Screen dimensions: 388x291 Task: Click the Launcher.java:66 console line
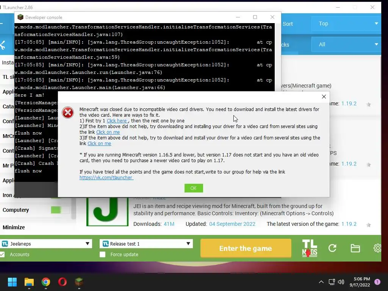pyautogui.click(x=89, y=88)
